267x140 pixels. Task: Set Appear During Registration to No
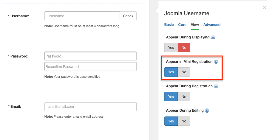tap(184, 97)
